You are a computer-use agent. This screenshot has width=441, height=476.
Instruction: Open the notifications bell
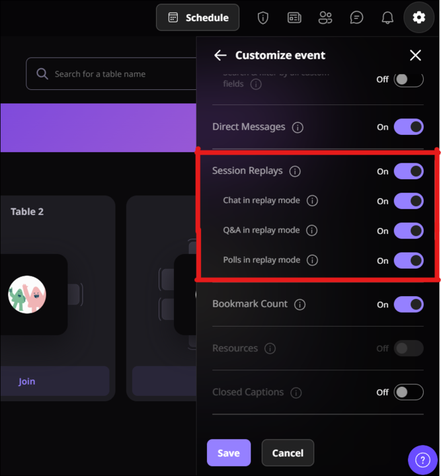coord(387,18)
